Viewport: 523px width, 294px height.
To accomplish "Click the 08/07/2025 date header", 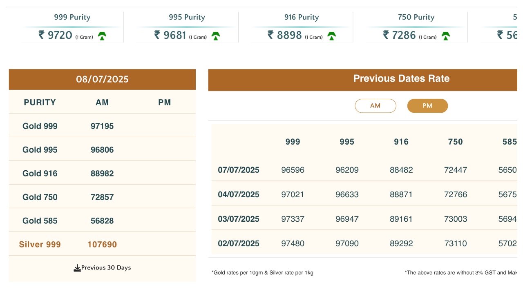I will (x=102, y=79).
